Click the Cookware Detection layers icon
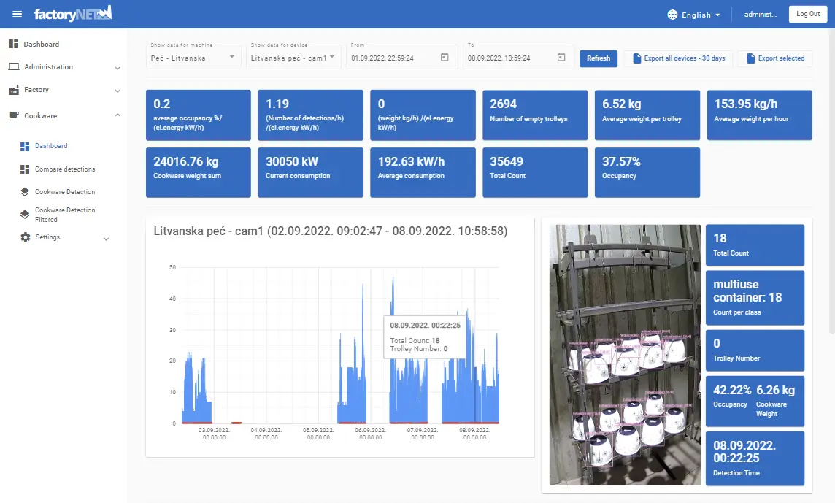This screenshot has height=503, width=835. point(25,192)
